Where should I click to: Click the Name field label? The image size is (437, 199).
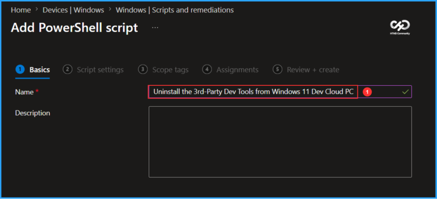click(x=24, y=92)
